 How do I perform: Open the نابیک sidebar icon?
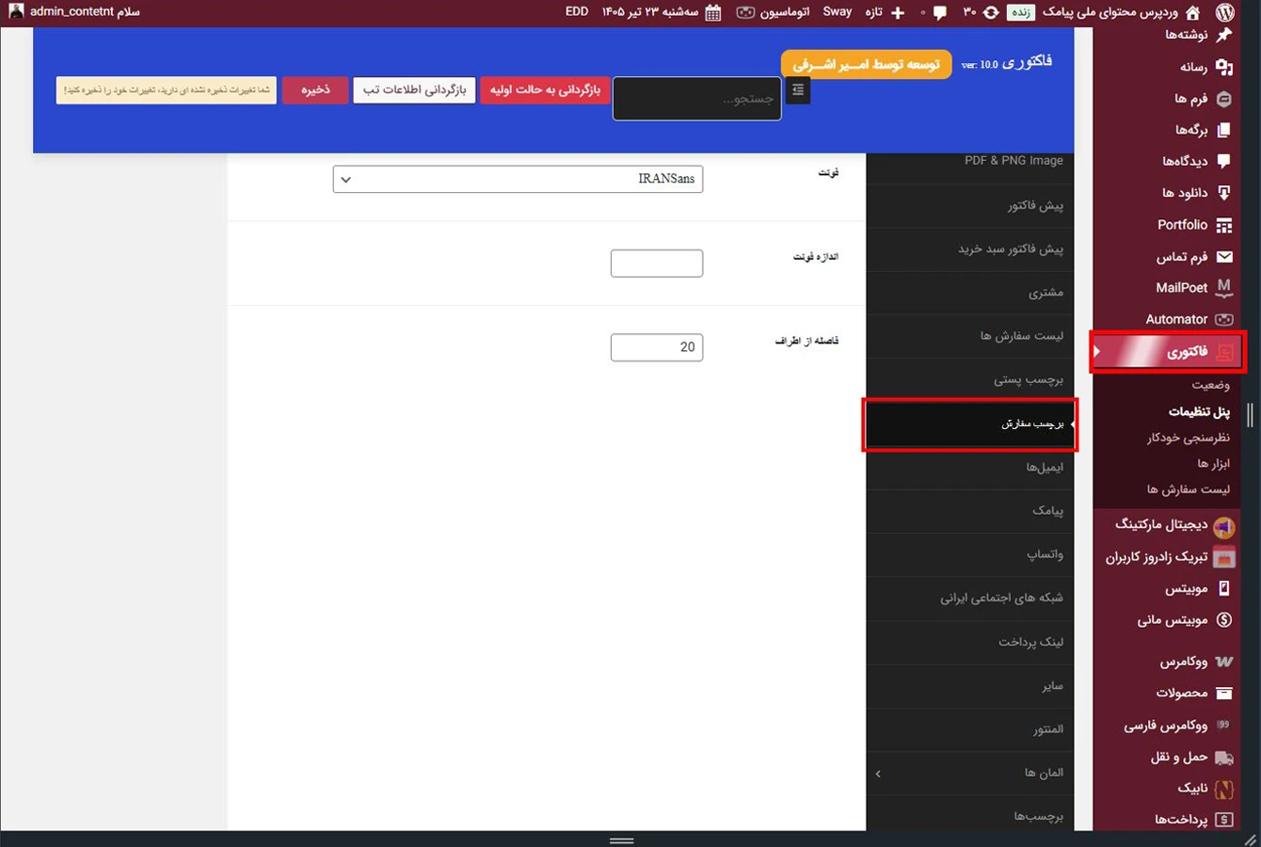[x=1223, y=789]
